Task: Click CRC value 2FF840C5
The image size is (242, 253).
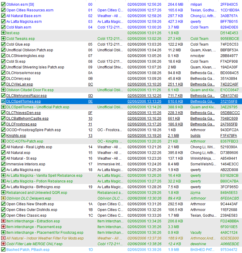Action: click(229, 5)
